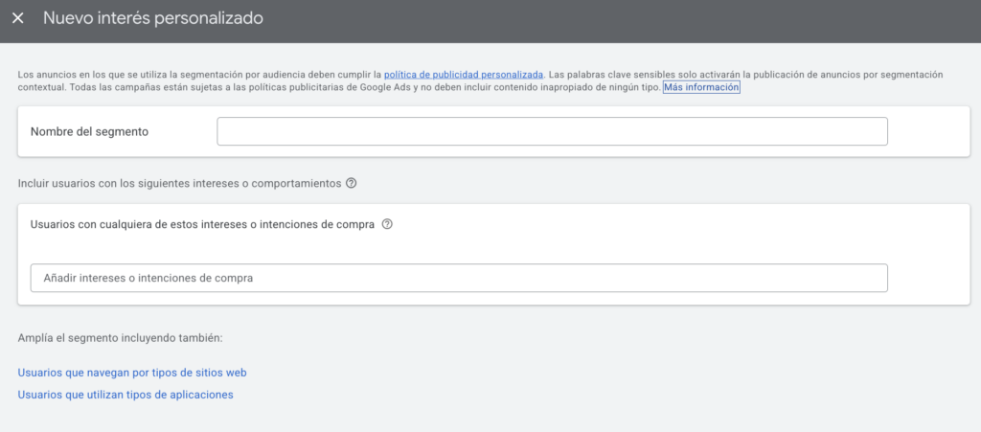Click the help icon beside 'Incluir usuarios' heading
The image size is (981, 432).
pyautogui.click(x=351, y=183)
